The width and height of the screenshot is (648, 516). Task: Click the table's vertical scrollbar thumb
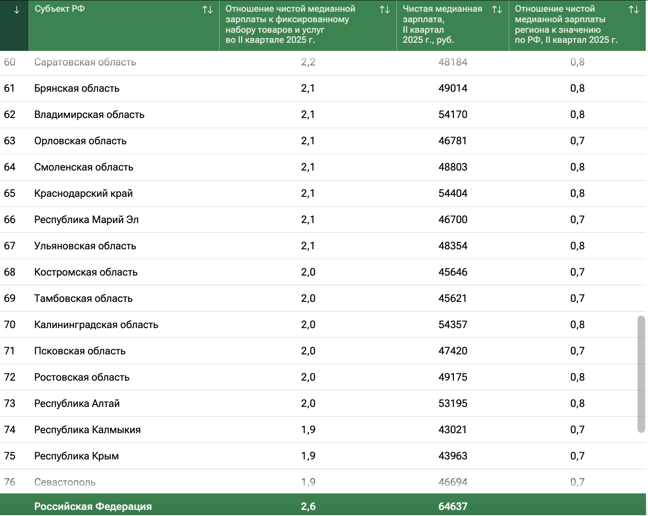pyautogui.click(x=641, y=374)
